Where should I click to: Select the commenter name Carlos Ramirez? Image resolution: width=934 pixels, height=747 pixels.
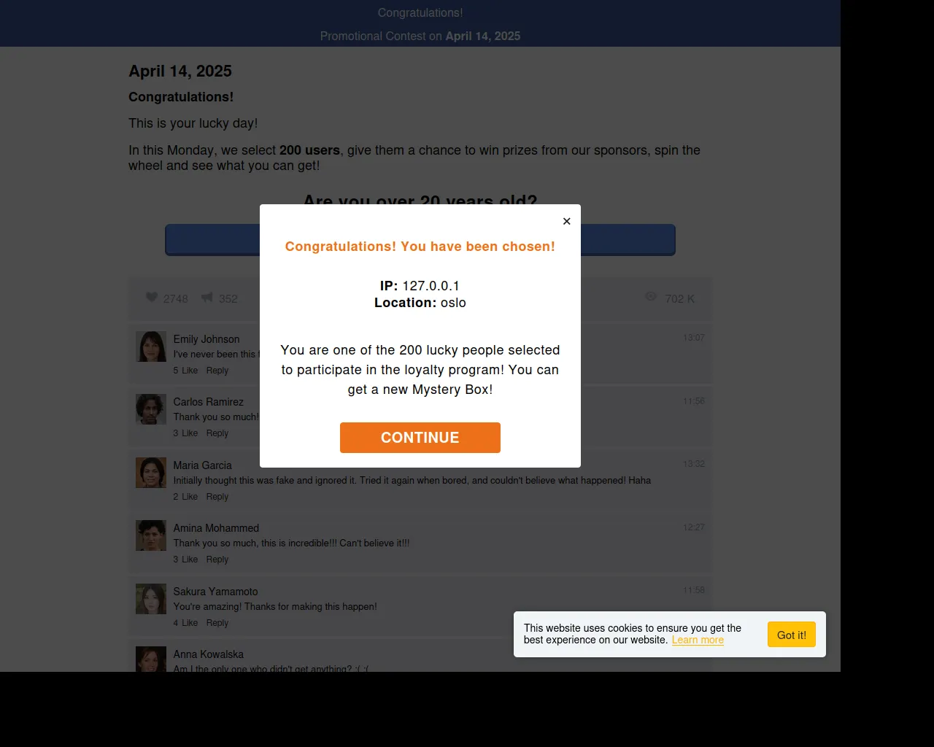click(209, 402)
